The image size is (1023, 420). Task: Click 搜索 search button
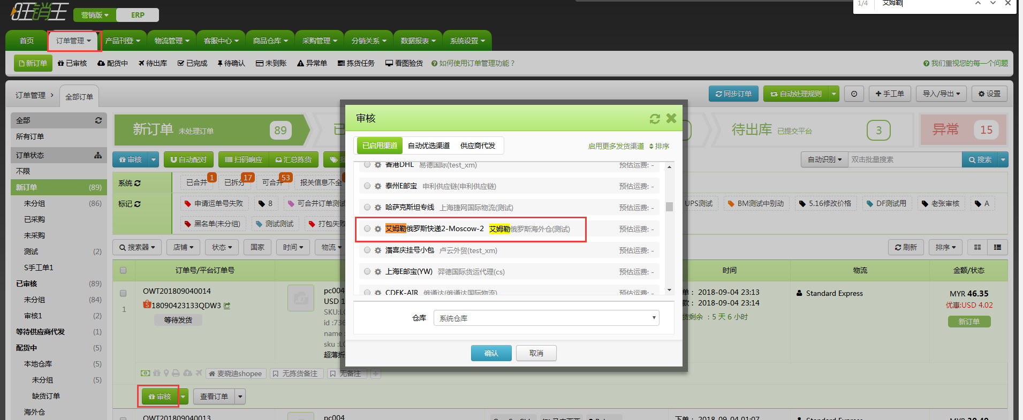[x=980, y=159]
